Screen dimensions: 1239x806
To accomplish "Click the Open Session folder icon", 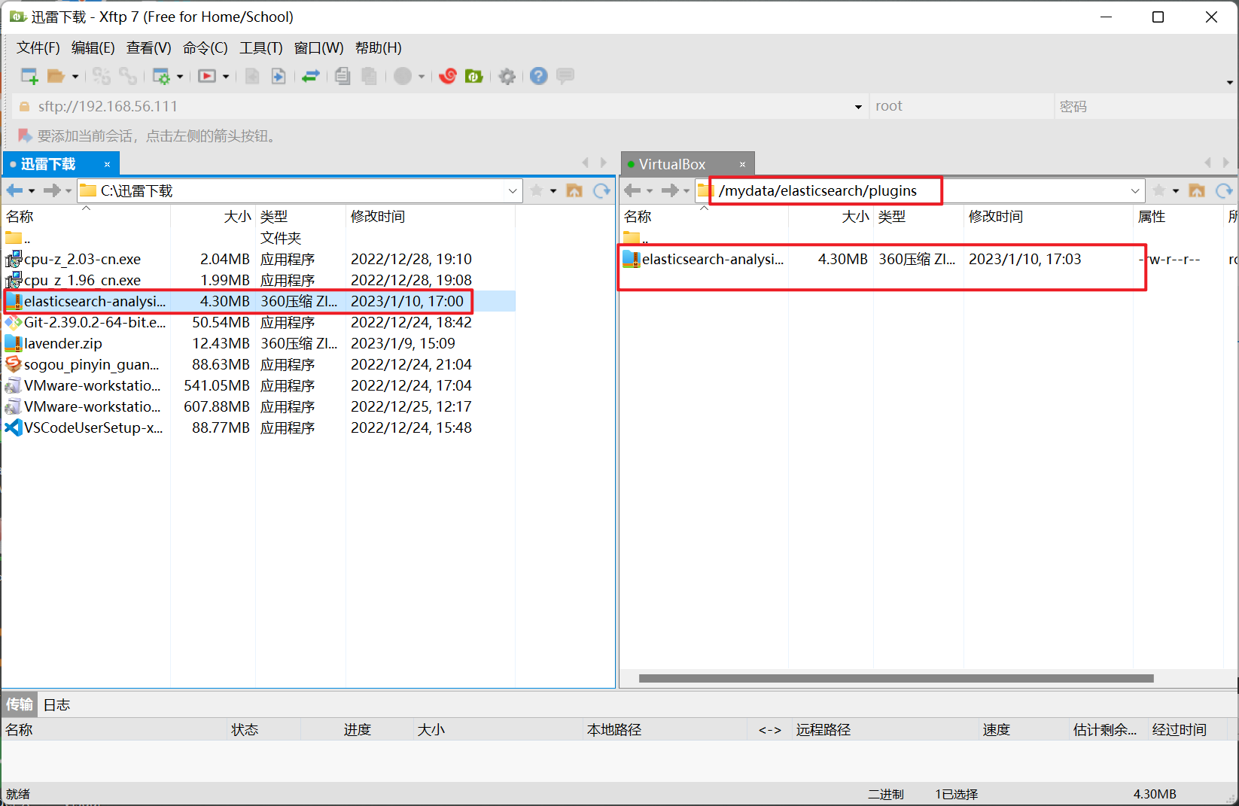I will (x=56, y=76).
